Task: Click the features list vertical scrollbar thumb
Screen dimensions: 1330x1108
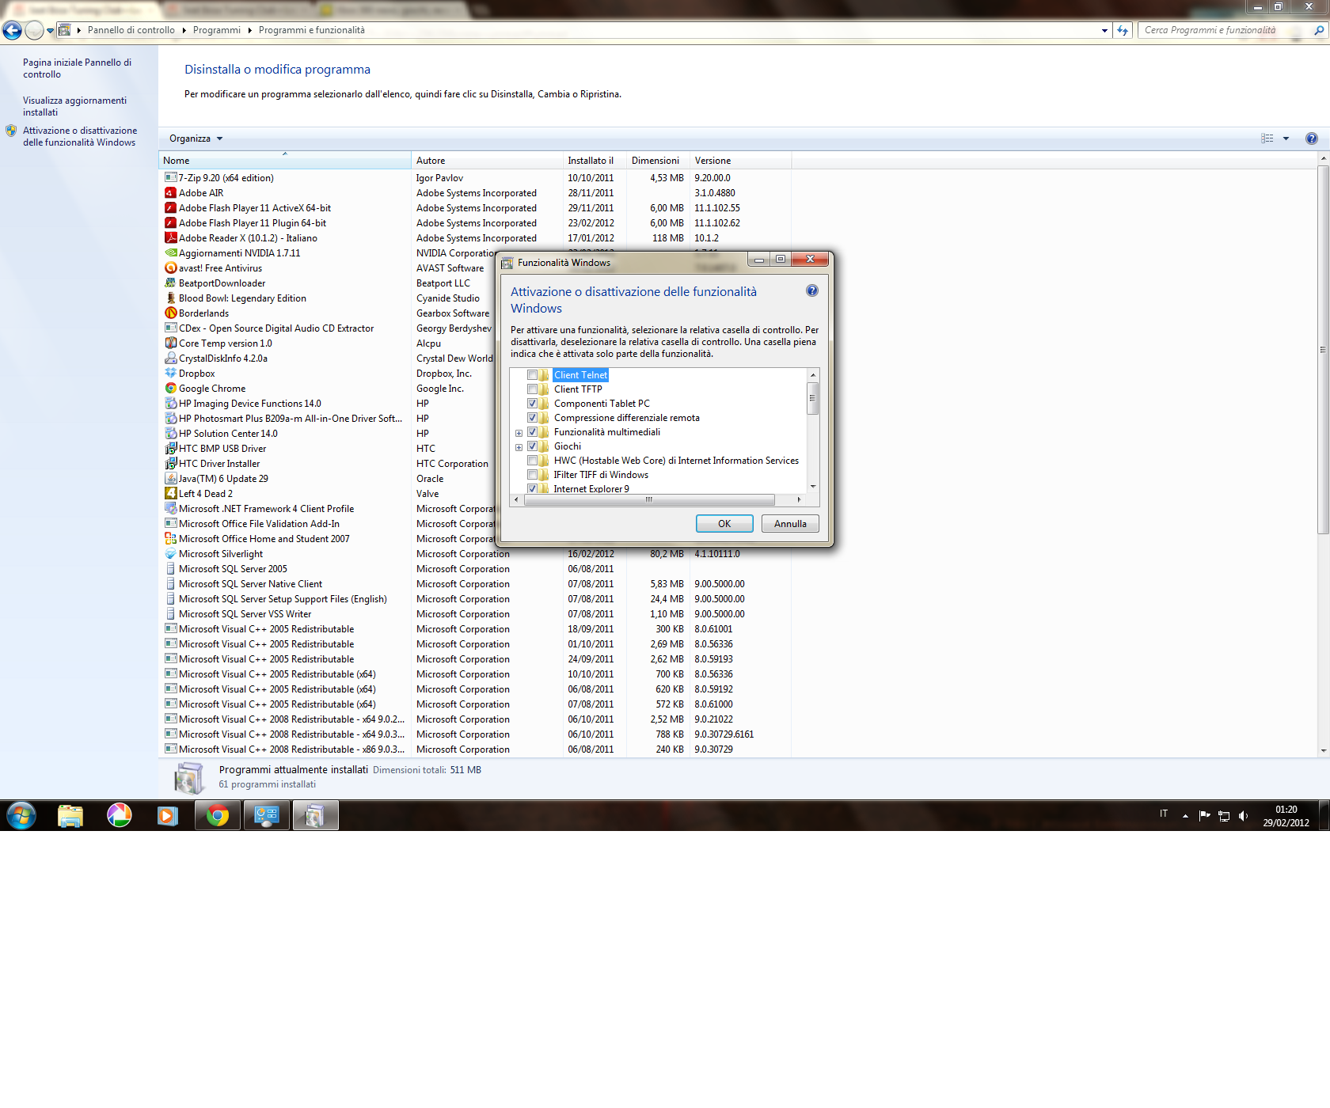Action: [x=812, y=397]
